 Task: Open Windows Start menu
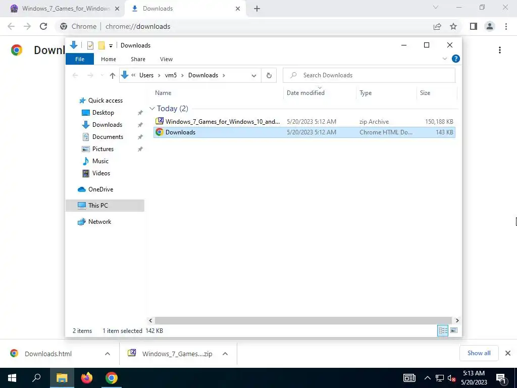pos(12,378)
